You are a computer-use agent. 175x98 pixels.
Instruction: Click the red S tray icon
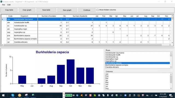90,95
